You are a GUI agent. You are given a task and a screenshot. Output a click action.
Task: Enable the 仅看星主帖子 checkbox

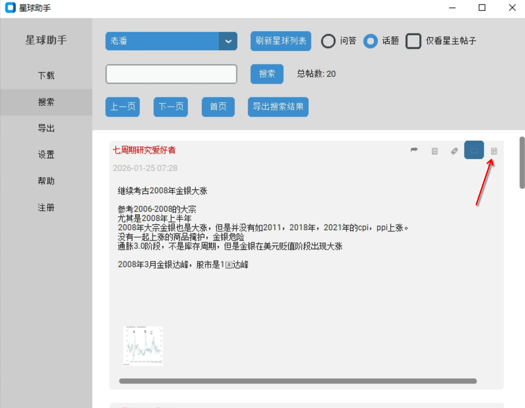pyautogui.click(x=413, y=41)
